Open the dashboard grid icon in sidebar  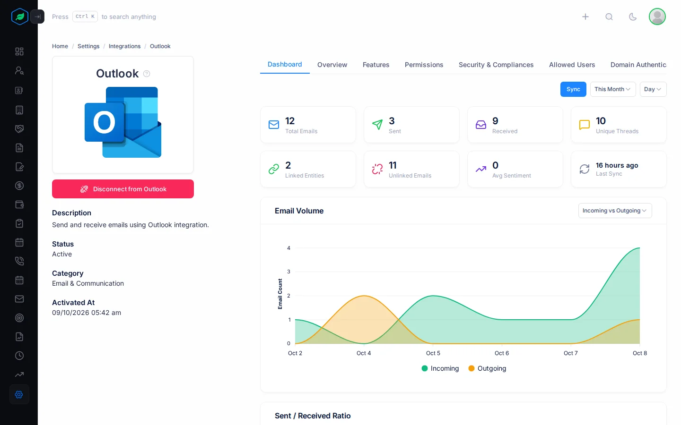tap(19, 51)
